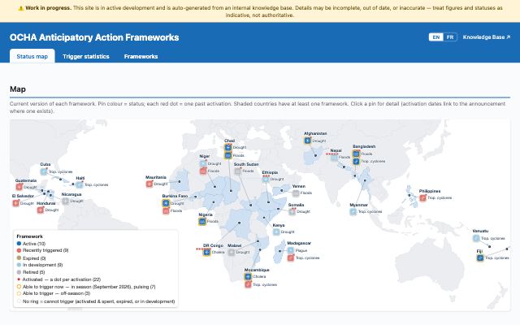
Task: Click the OCHA Anticipatory Action Frameworks title
Action: [x=94, y=37]
